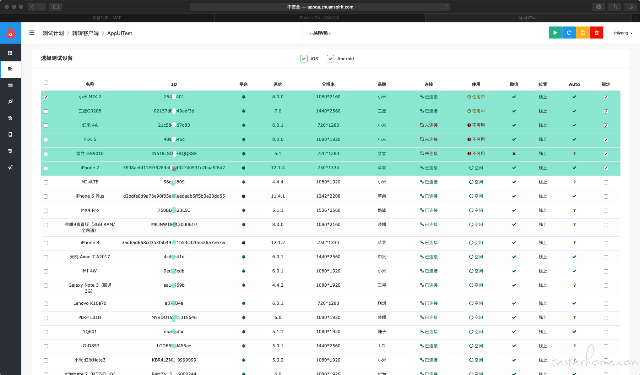Click Apple platform icon in iPhone 7 row
The width and height of the screenshot is (640, 375).
click(244, 168)
